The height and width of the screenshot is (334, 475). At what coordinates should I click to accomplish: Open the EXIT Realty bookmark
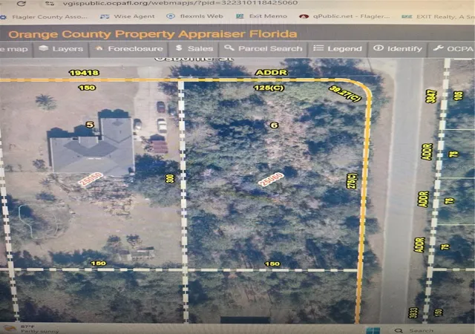point(438,16)
